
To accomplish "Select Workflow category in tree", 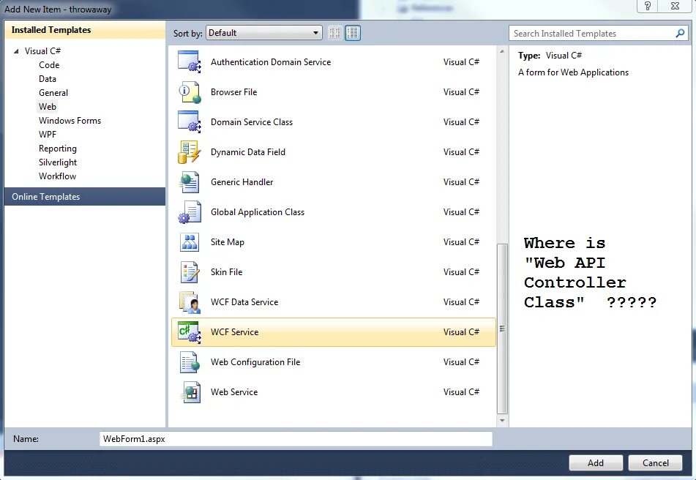I will tap(57, 176).
